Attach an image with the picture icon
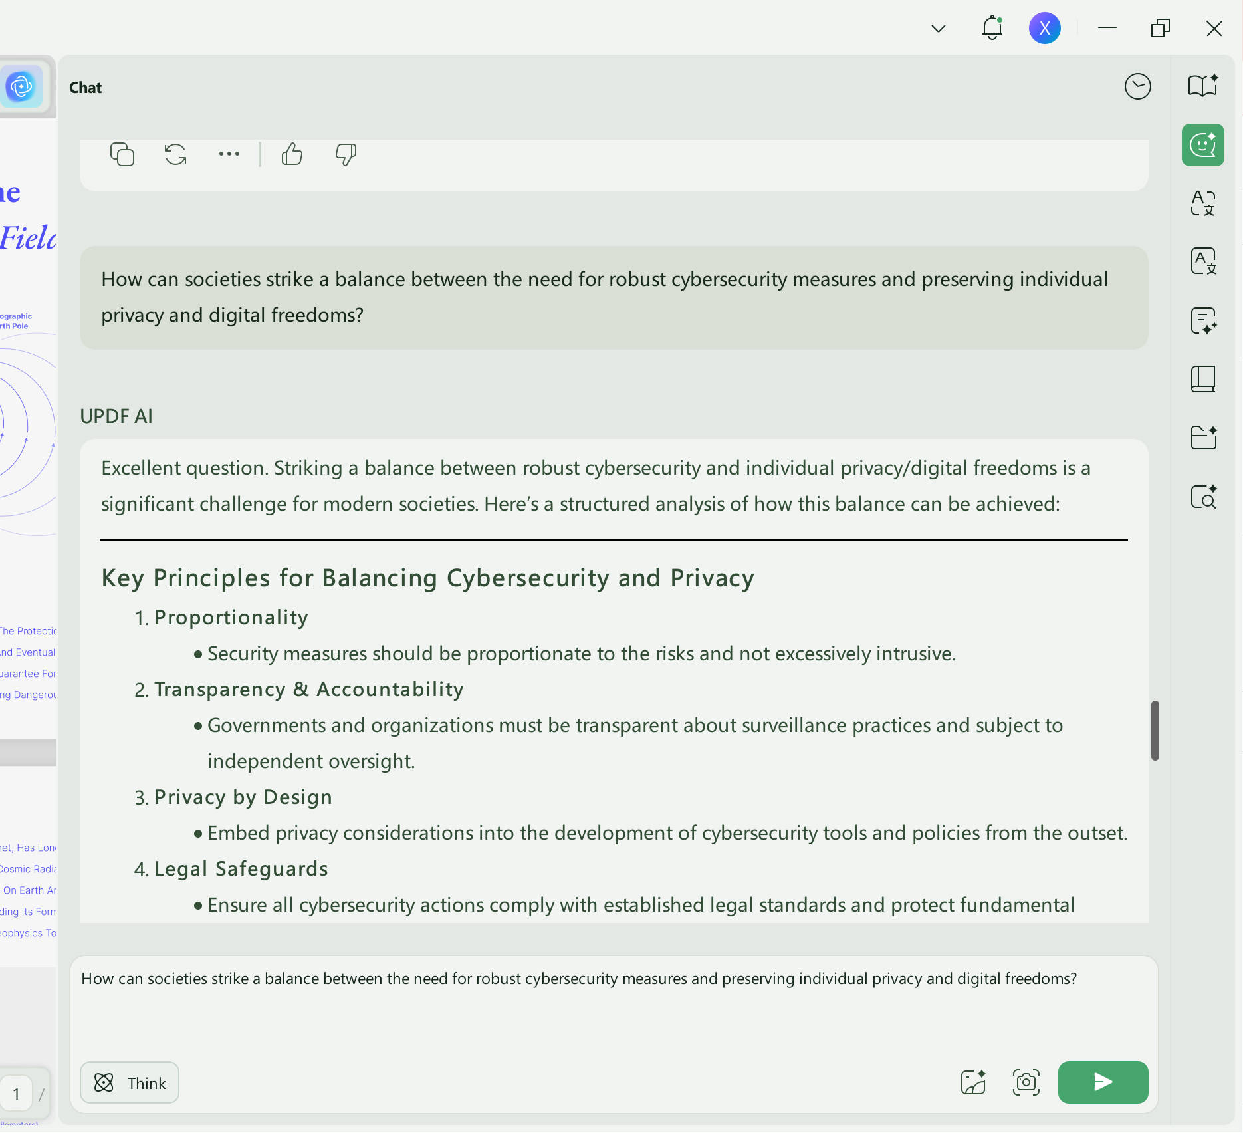The width and height of the screenshot is (1243, 1133). point(973,1082)
